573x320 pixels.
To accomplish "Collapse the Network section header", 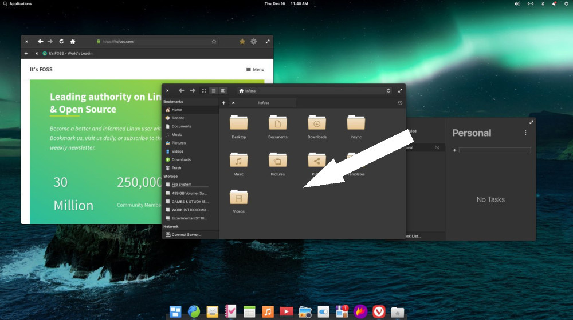I will tap(171, 227).
